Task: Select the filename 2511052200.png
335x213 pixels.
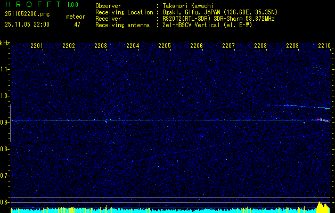Action: point(27,14)
